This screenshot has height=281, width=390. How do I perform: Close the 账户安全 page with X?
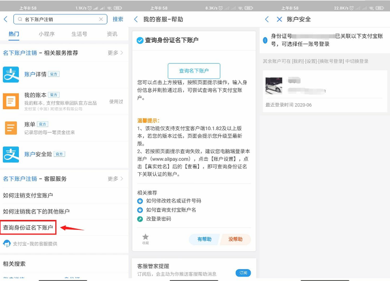tap(280, 19)
